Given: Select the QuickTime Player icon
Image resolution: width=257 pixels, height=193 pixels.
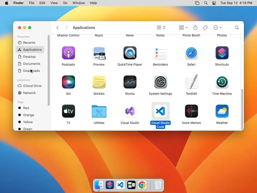Looking at the screenshot, I should pyautogui.click(x=130, y=53).
